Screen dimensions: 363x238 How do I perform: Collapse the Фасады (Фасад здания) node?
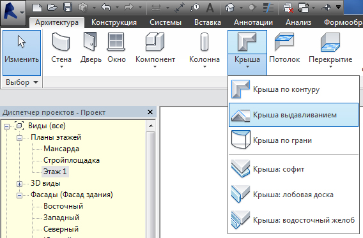click(19, 195)
